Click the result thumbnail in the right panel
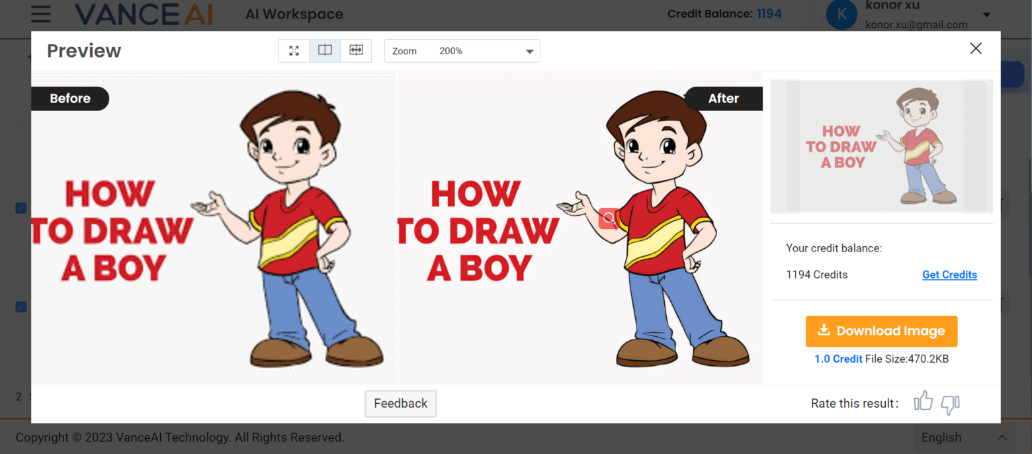1032x454 pixels. 881,146
